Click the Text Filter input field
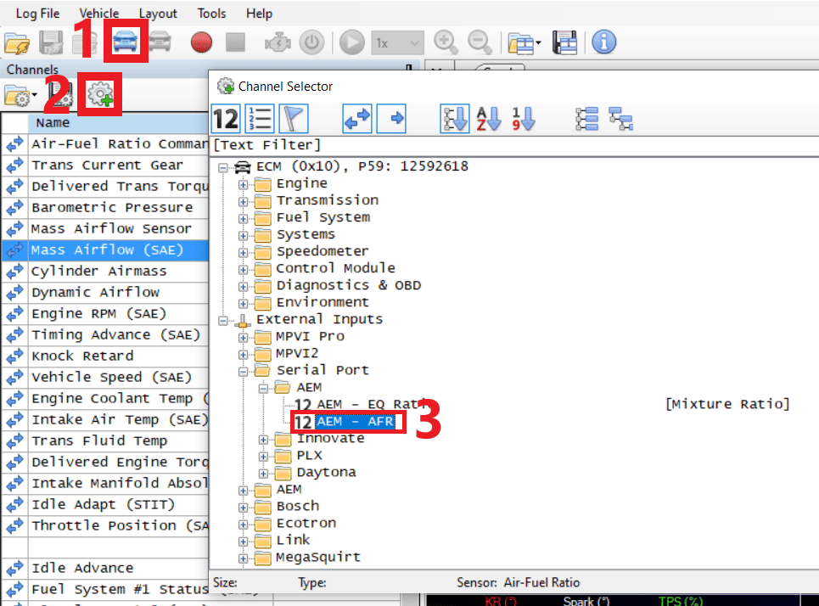 pyautogui.click(x=514, y=145)
